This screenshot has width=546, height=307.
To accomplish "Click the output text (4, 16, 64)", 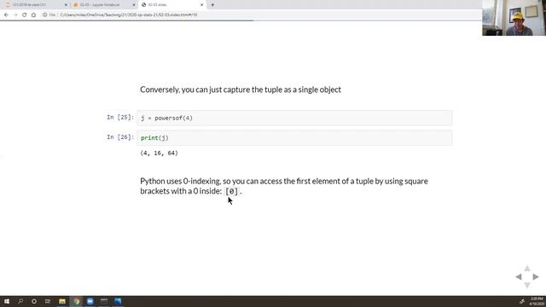I will click(x=160, y=153).
